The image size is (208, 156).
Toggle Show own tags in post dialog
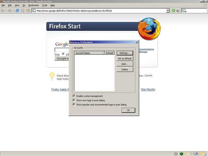(x=74, y=100)
